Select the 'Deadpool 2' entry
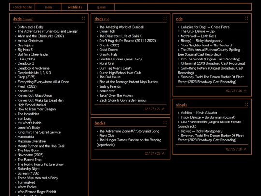Image resolution: width=261 pixels, height=196 pixels. [26, 63]
